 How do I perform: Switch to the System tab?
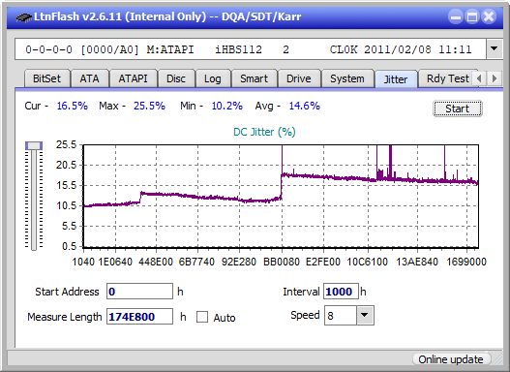point(347,78)
